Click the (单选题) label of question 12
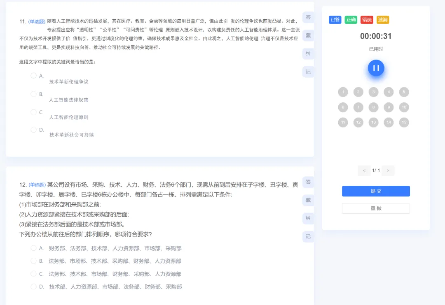 tap(37, 185)
